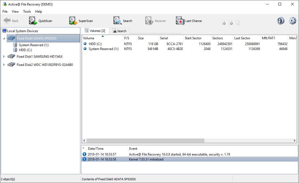
Task: Click the Fixed Disk1 SAMSUNG drive icon
Action: [11, 56]
